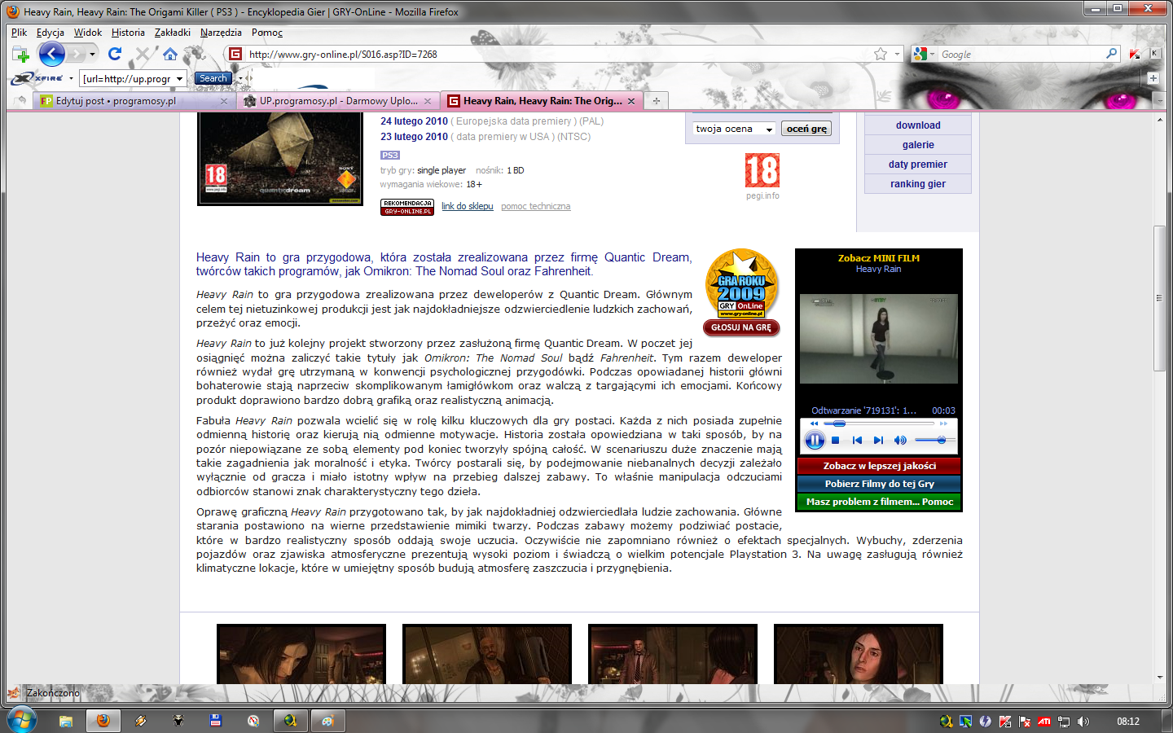The height and width of the screenshot is (733, 1173).
Task: Mute the video player sound
Action: tap(900, 441)
